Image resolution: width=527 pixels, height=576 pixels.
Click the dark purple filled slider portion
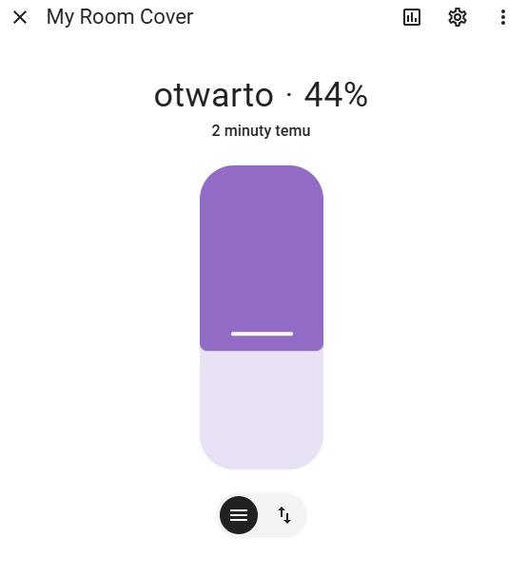pyautogui.click(x=262, y=258)
